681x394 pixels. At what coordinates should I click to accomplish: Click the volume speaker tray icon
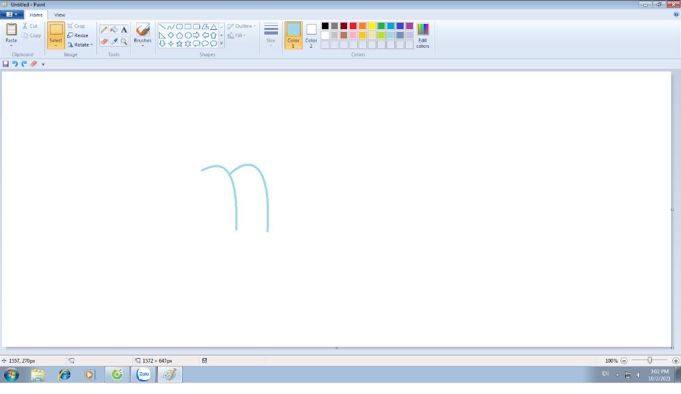(x=638, y=375)
